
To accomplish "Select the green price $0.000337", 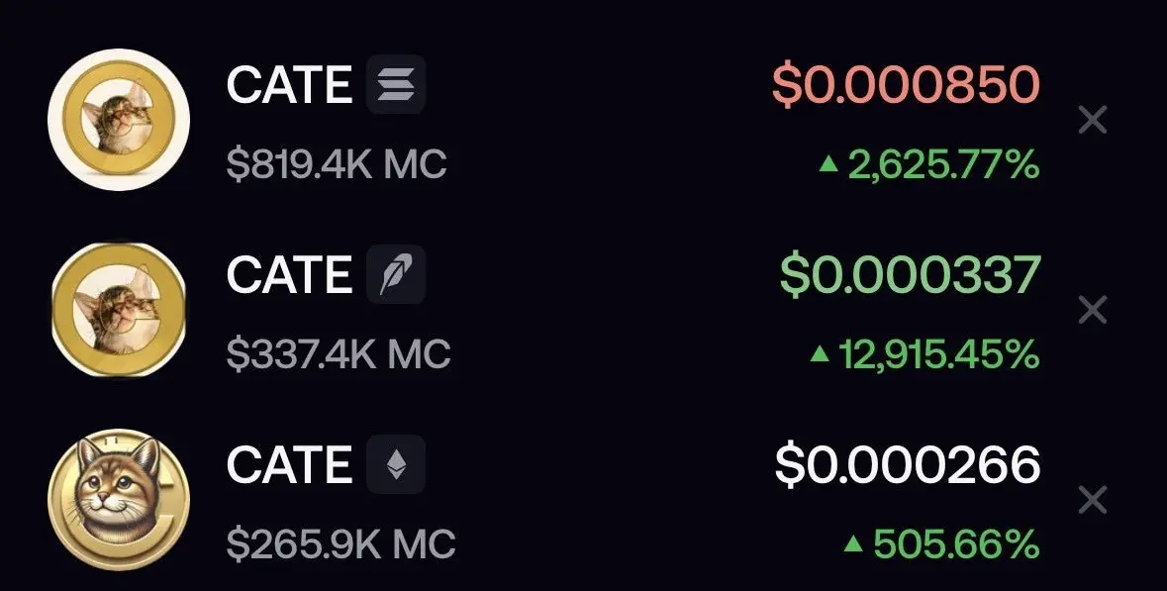I will click(x=909, y=274).
